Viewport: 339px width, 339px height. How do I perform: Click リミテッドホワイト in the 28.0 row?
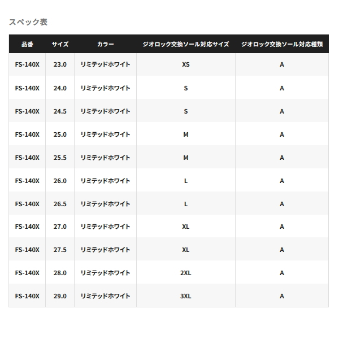pos(105,273)
